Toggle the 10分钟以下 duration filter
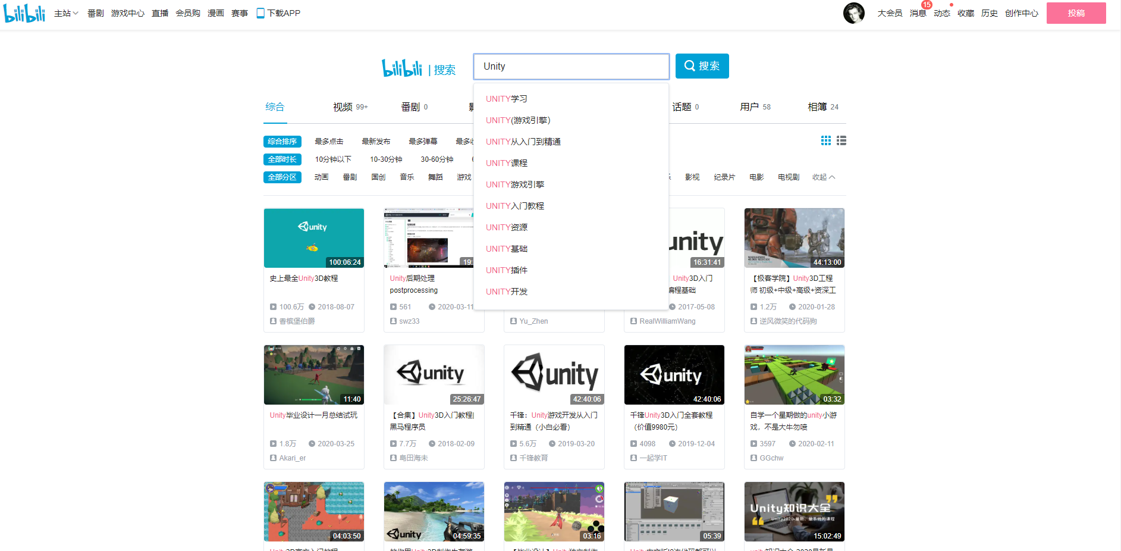The image size is (1121, 551). [334, 159]
